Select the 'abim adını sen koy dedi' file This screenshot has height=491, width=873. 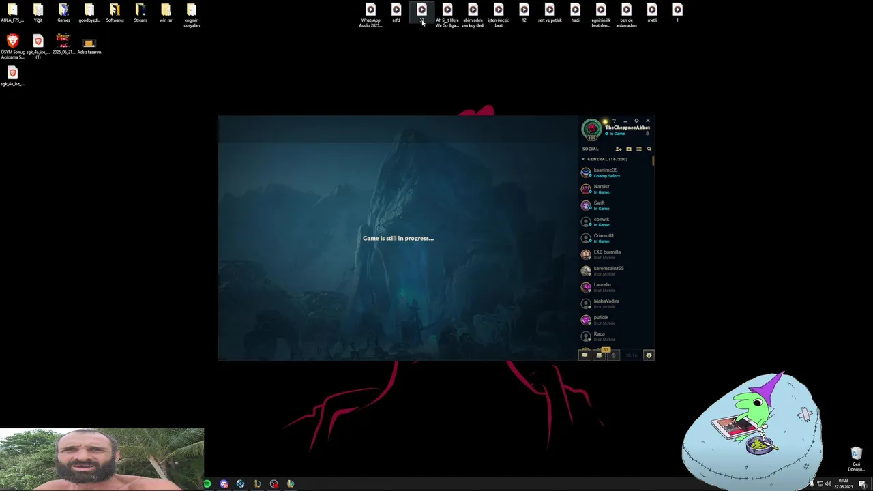click(x=473, y=15)
